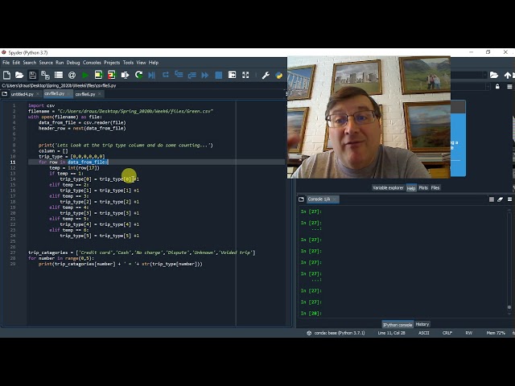Open the Projects menu
Viewport: 515px width, 386px height.
click(112, 63)
